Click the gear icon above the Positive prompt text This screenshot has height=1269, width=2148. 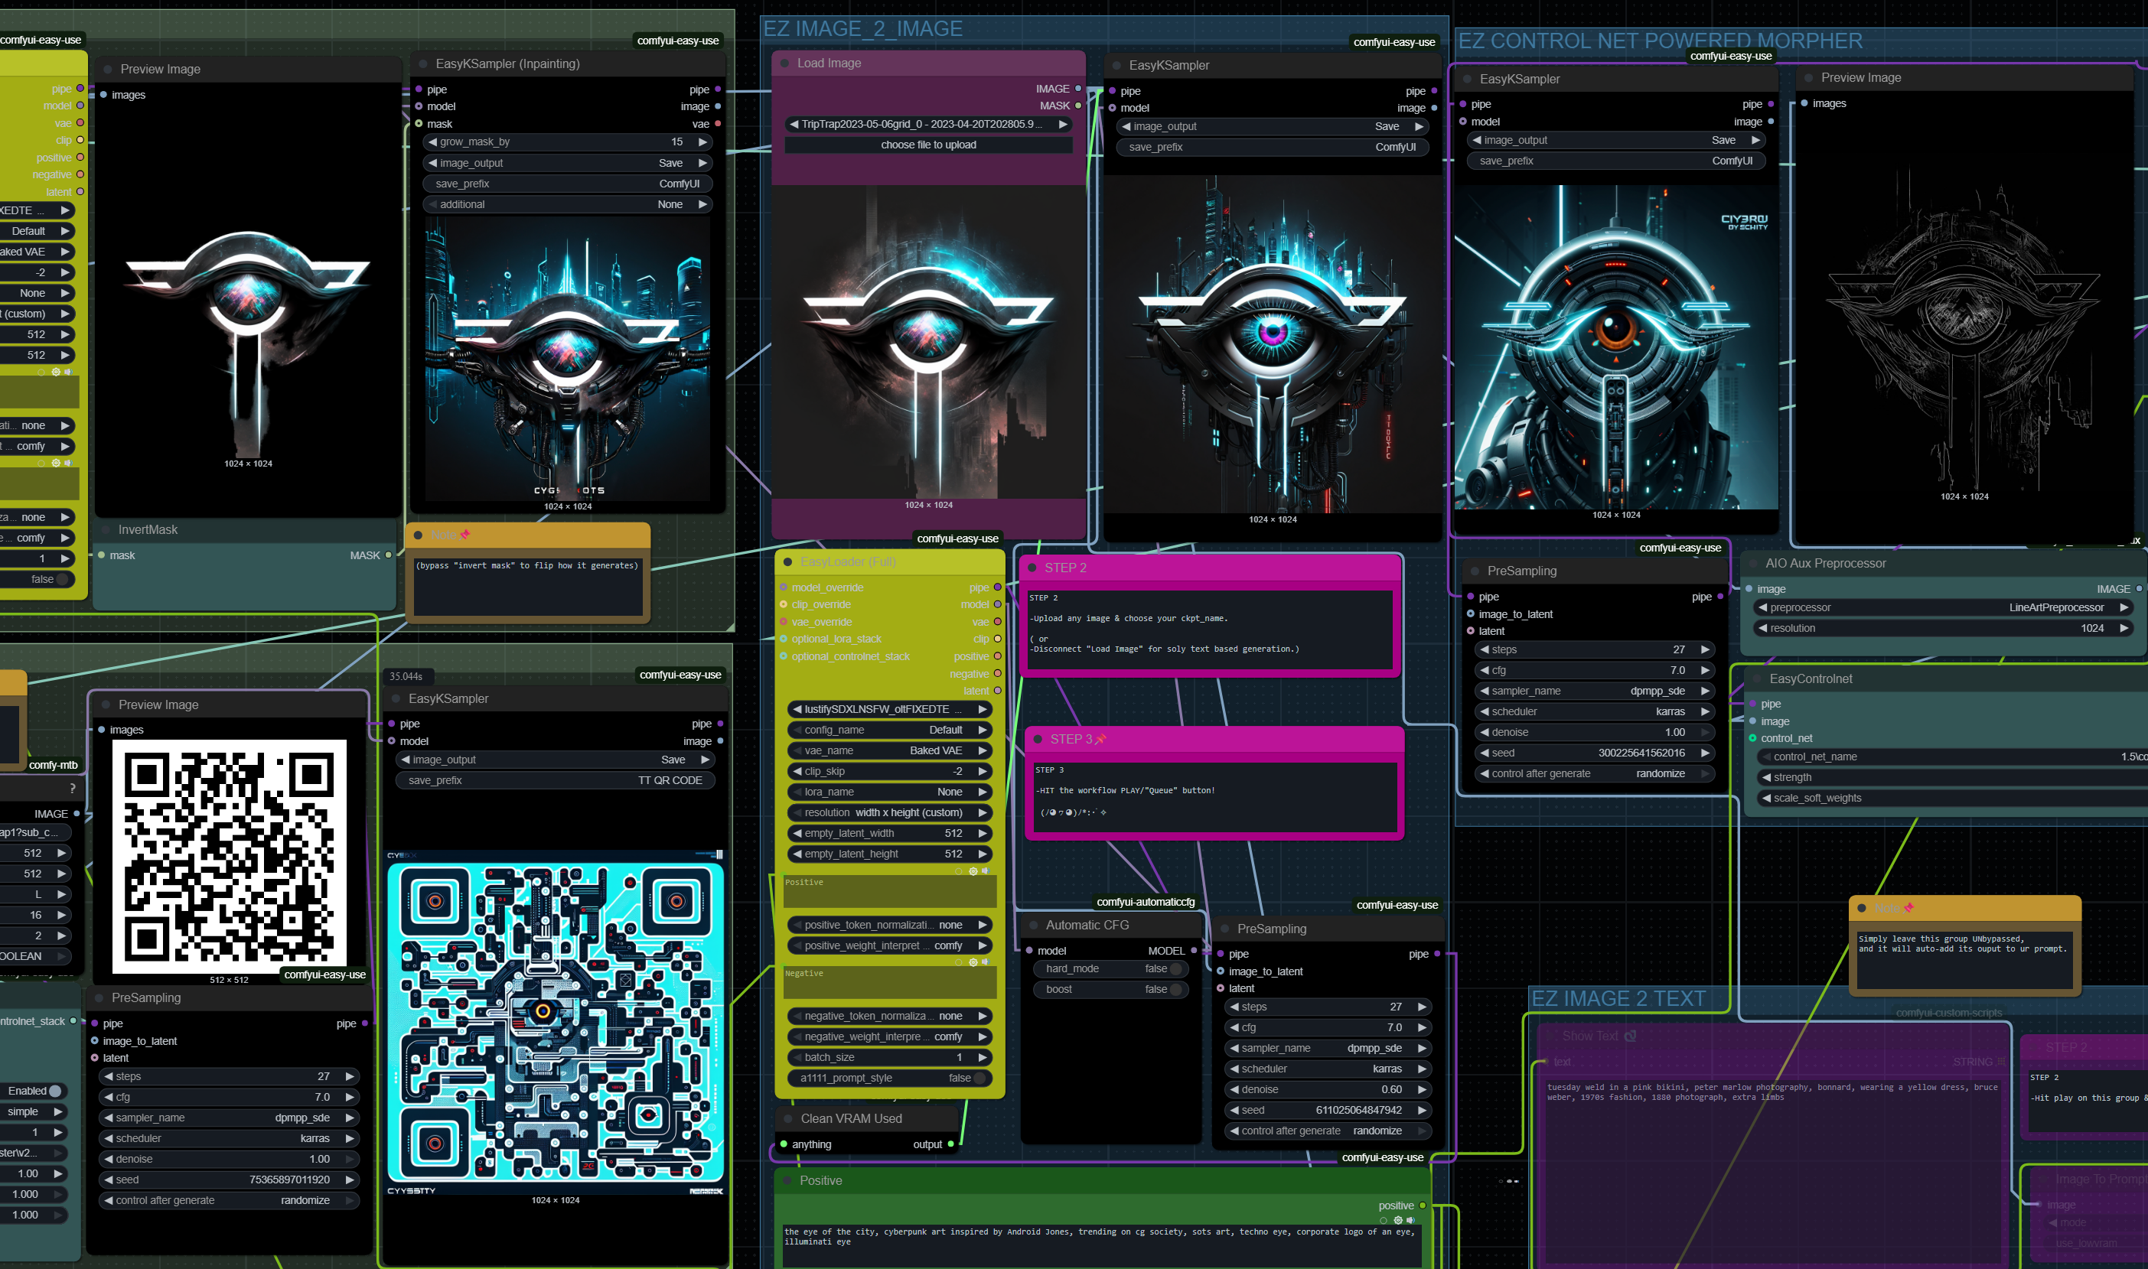click(x=1398, y=1220)
